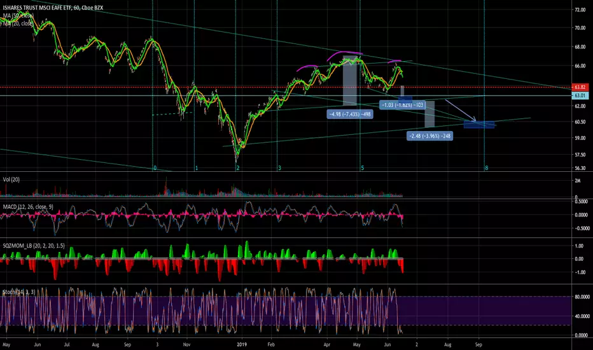Screen dimensions: 593x350
Task: Click the 2019 label on time axis
Action: pos(242,344)
